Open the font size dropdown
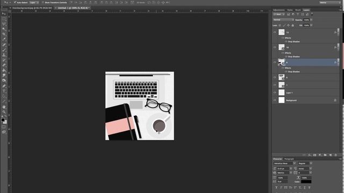Viewport: 344px width, 193px height. point(291,169)
